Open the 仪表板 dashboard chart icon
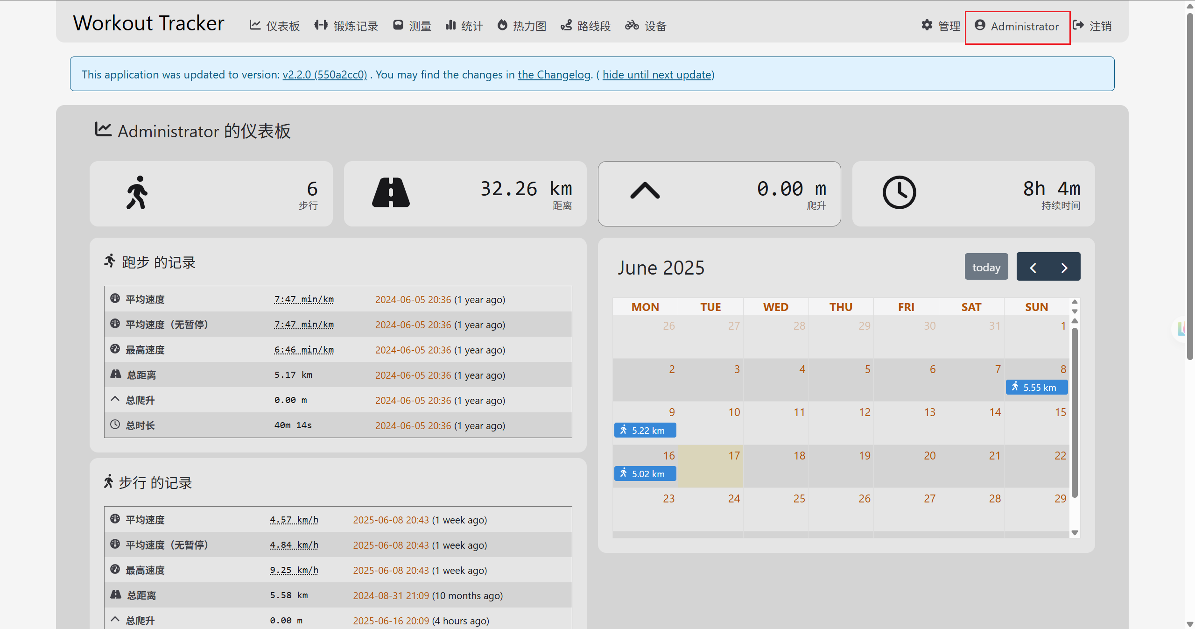This screenshot has width=1195, height=629. (254, 25)
